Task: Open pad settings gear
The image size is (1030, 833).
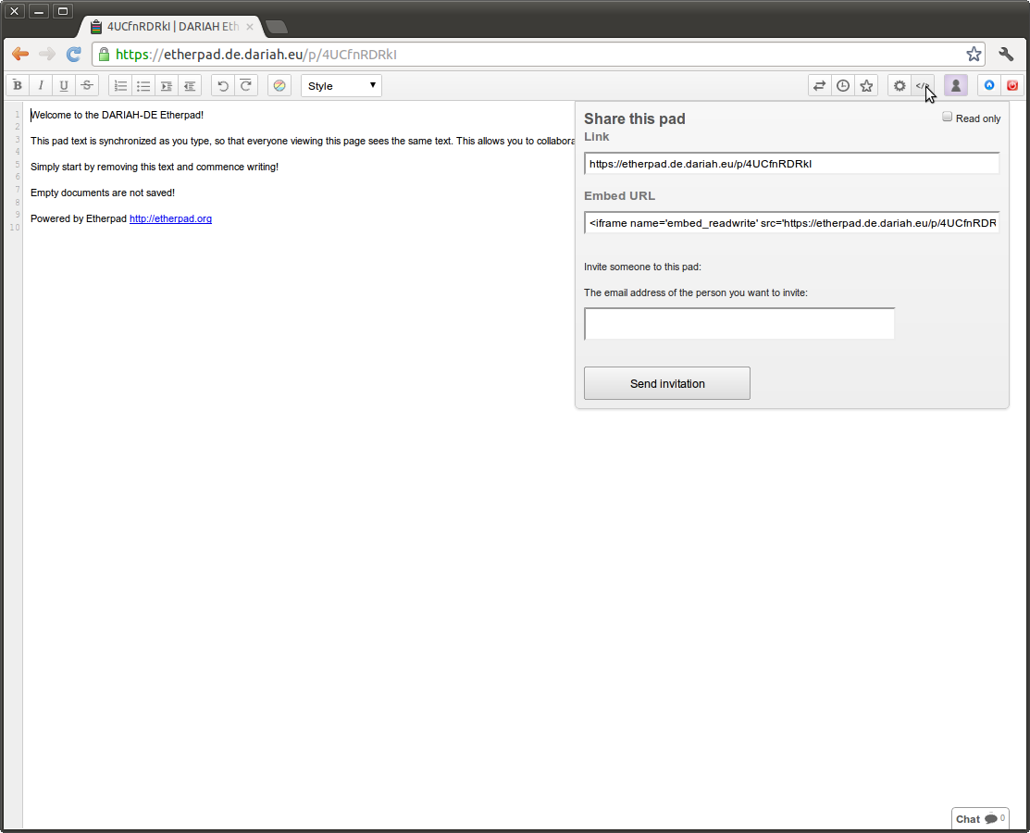Action: 900,86
